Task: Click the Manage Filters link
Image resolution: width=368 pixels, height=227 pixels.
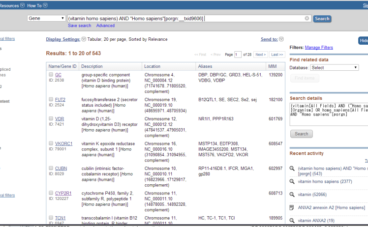Action: click(319, 48)
